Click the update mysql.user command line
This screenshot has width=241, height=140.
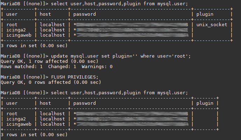click(x=95, y=56)
